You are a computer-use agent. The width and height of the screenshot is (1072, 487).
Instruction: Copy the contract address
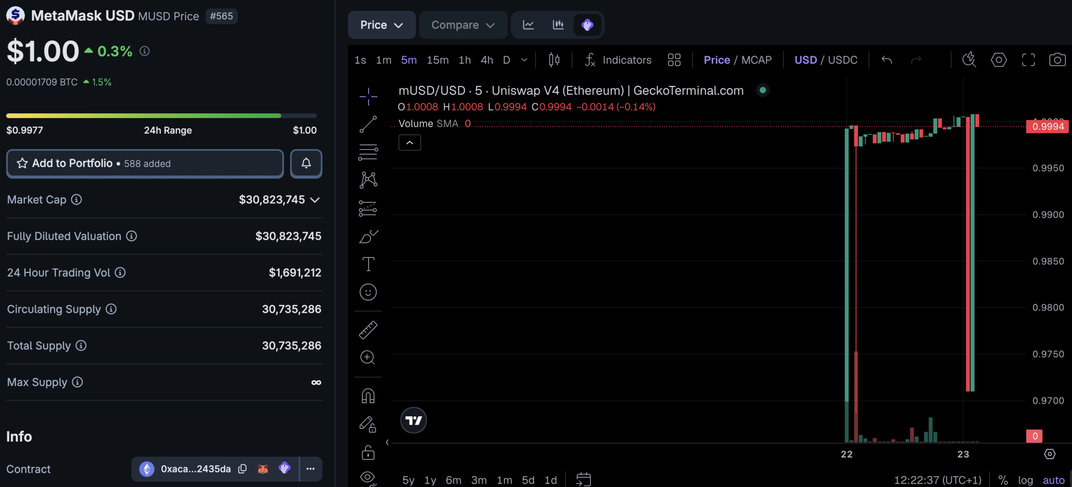tap(242, 469)
